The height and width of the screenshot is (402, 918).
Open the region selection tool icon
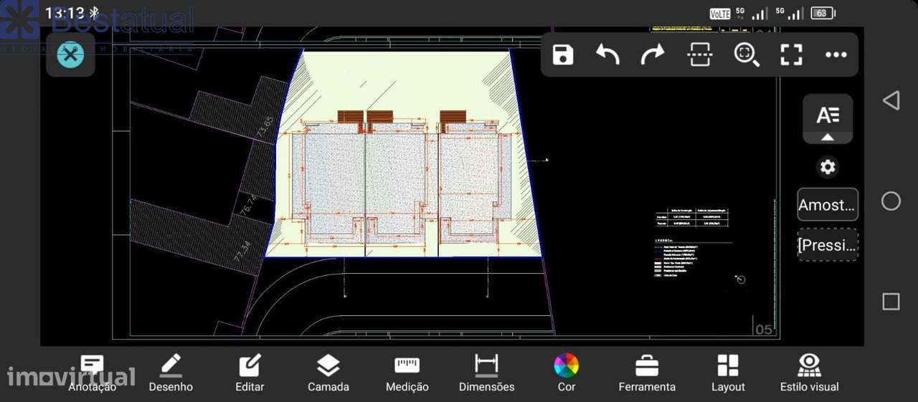click(699, 54)
